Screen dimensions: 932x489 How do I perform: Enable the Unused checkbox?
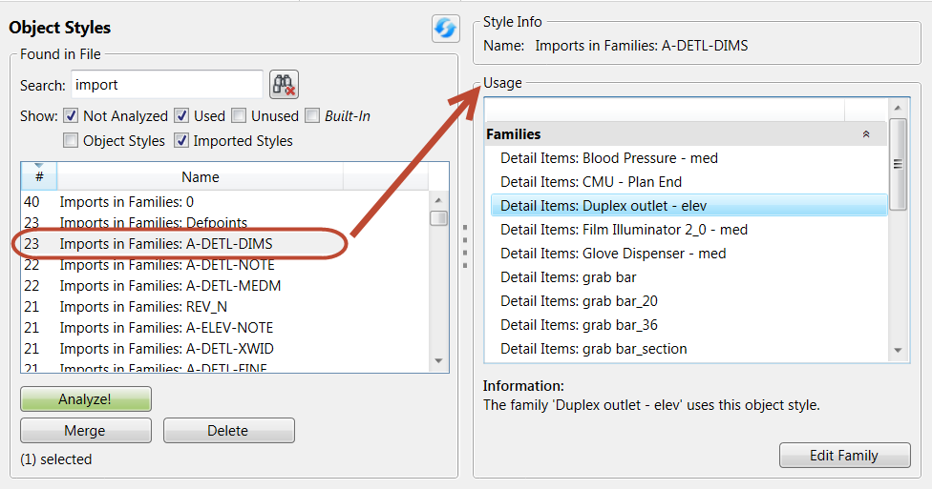click(239, 115)
